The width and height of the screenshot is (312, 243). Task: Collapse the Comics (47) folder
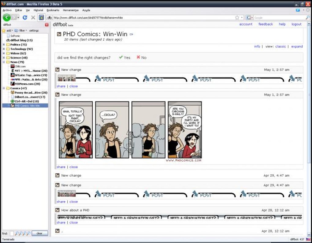point(4,88)
